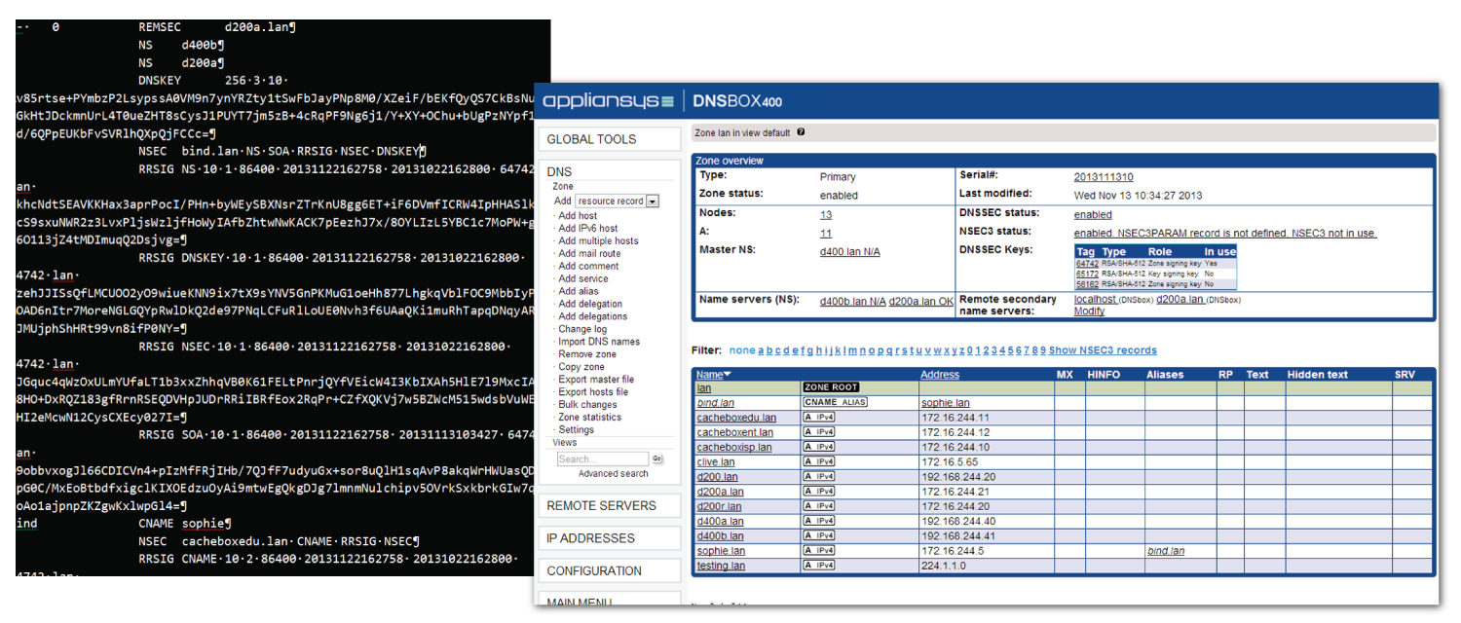Click the ZONE ROOT badge for lan
The image size is (1461, 623).
click(x=831, y=387)
